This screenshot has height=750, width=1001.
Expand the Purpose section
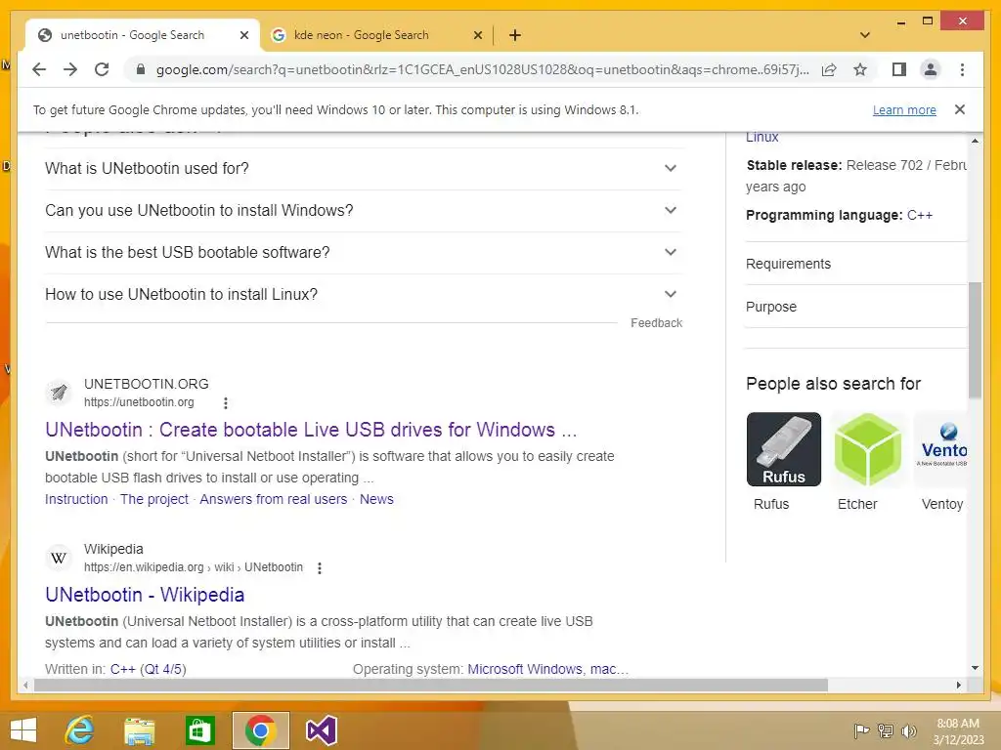[x=855, y=307]
